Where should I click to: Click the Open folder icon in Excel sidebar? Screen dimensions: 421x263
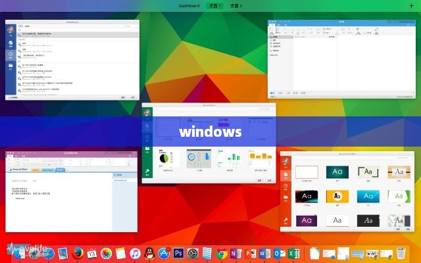pos(147,149)
